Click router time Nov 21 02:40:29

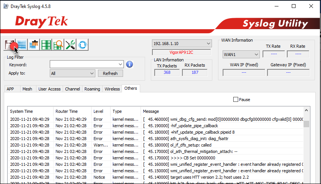pyautogui.click(x=71, y=119)
